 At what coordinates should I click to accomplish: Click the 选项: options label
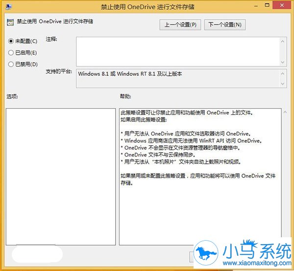(x=12, y=96)
